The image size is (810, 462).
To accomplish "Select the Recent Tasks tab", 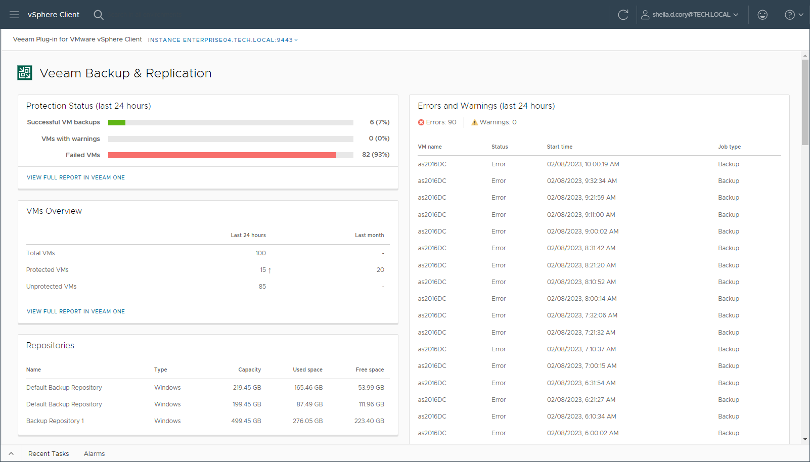I will point(49,453).
